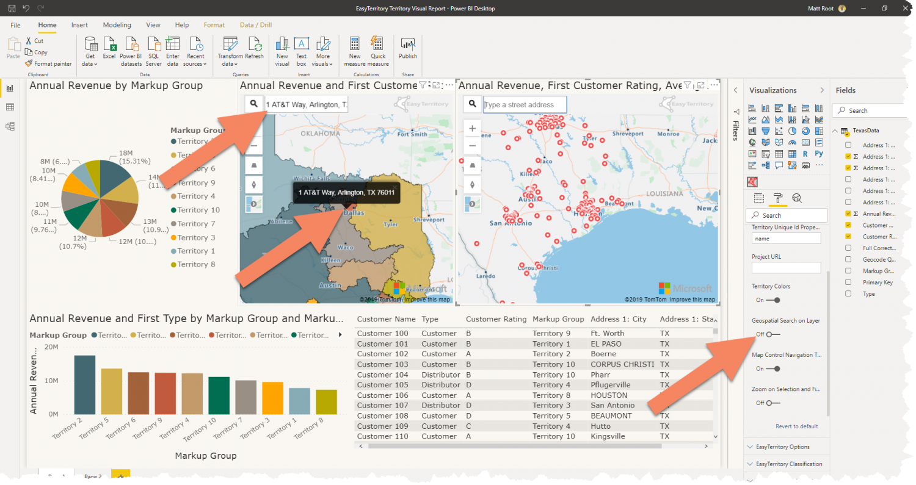The height and width of the screenshot is (485, 916).
Task: Select the Pie chart visualization icon
Action: pos(792,131)
